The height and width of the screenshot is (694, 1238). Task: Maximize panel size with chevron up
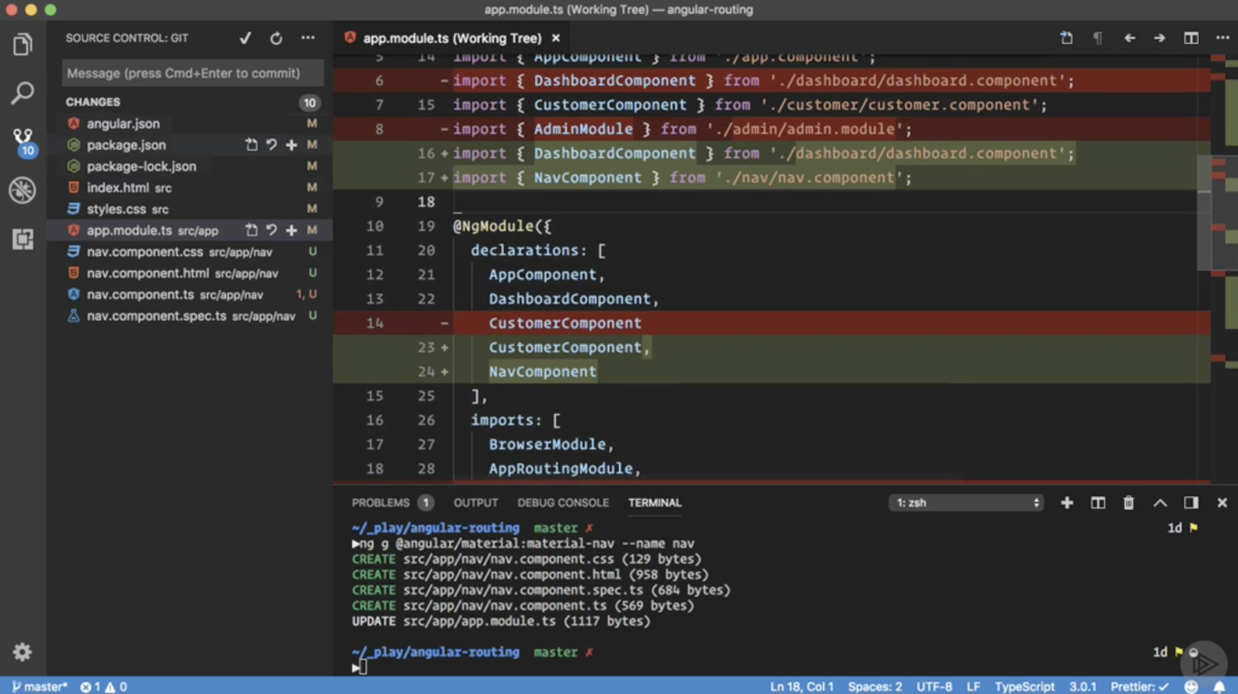pyautogui.click(x=1160, y=502)
